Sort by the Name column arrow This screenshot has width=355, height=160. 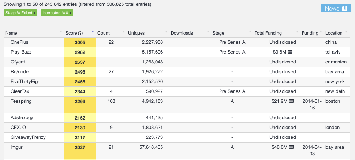point(61,32)
